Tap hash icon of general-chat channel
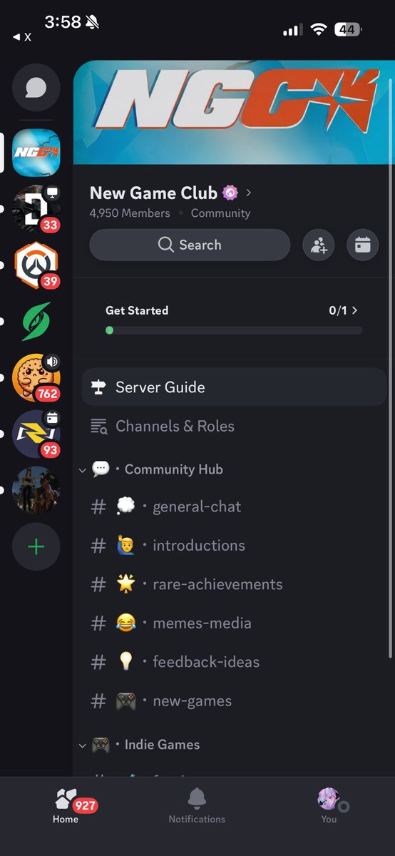This screenshot has width=395, height=856. (98, 507)
